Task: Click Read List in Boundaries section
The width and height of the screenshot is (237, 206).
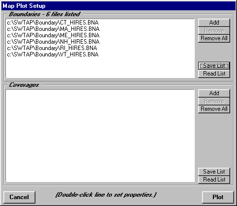Action: tap(214, 74)
